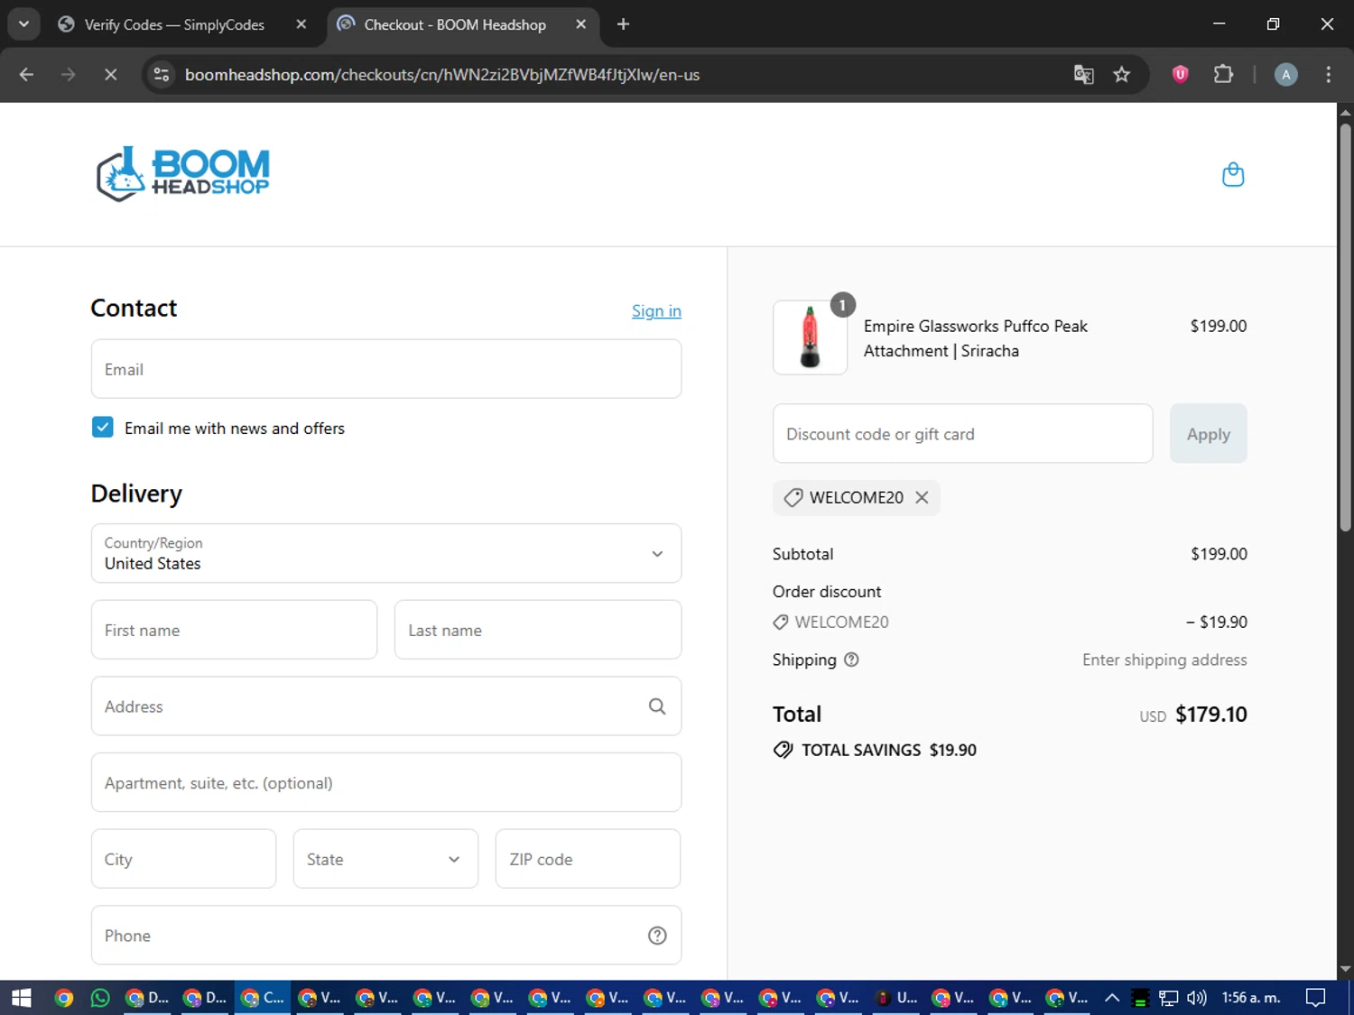
Task: Click the taskbar clock 1:56 a. m.
Action: click(x=1251, y=998)
